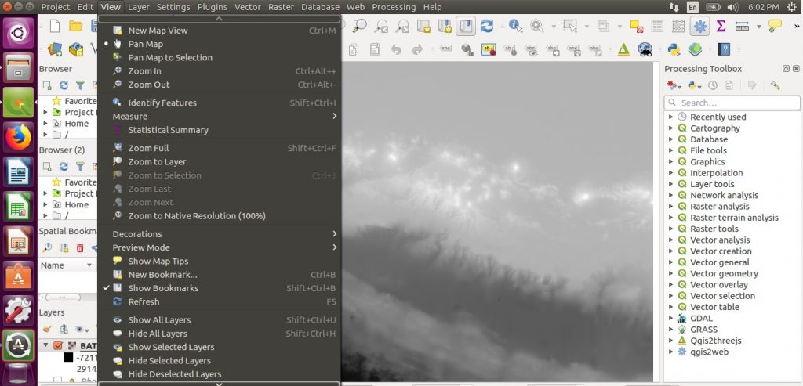Click the Processing history clock icon

712,85
